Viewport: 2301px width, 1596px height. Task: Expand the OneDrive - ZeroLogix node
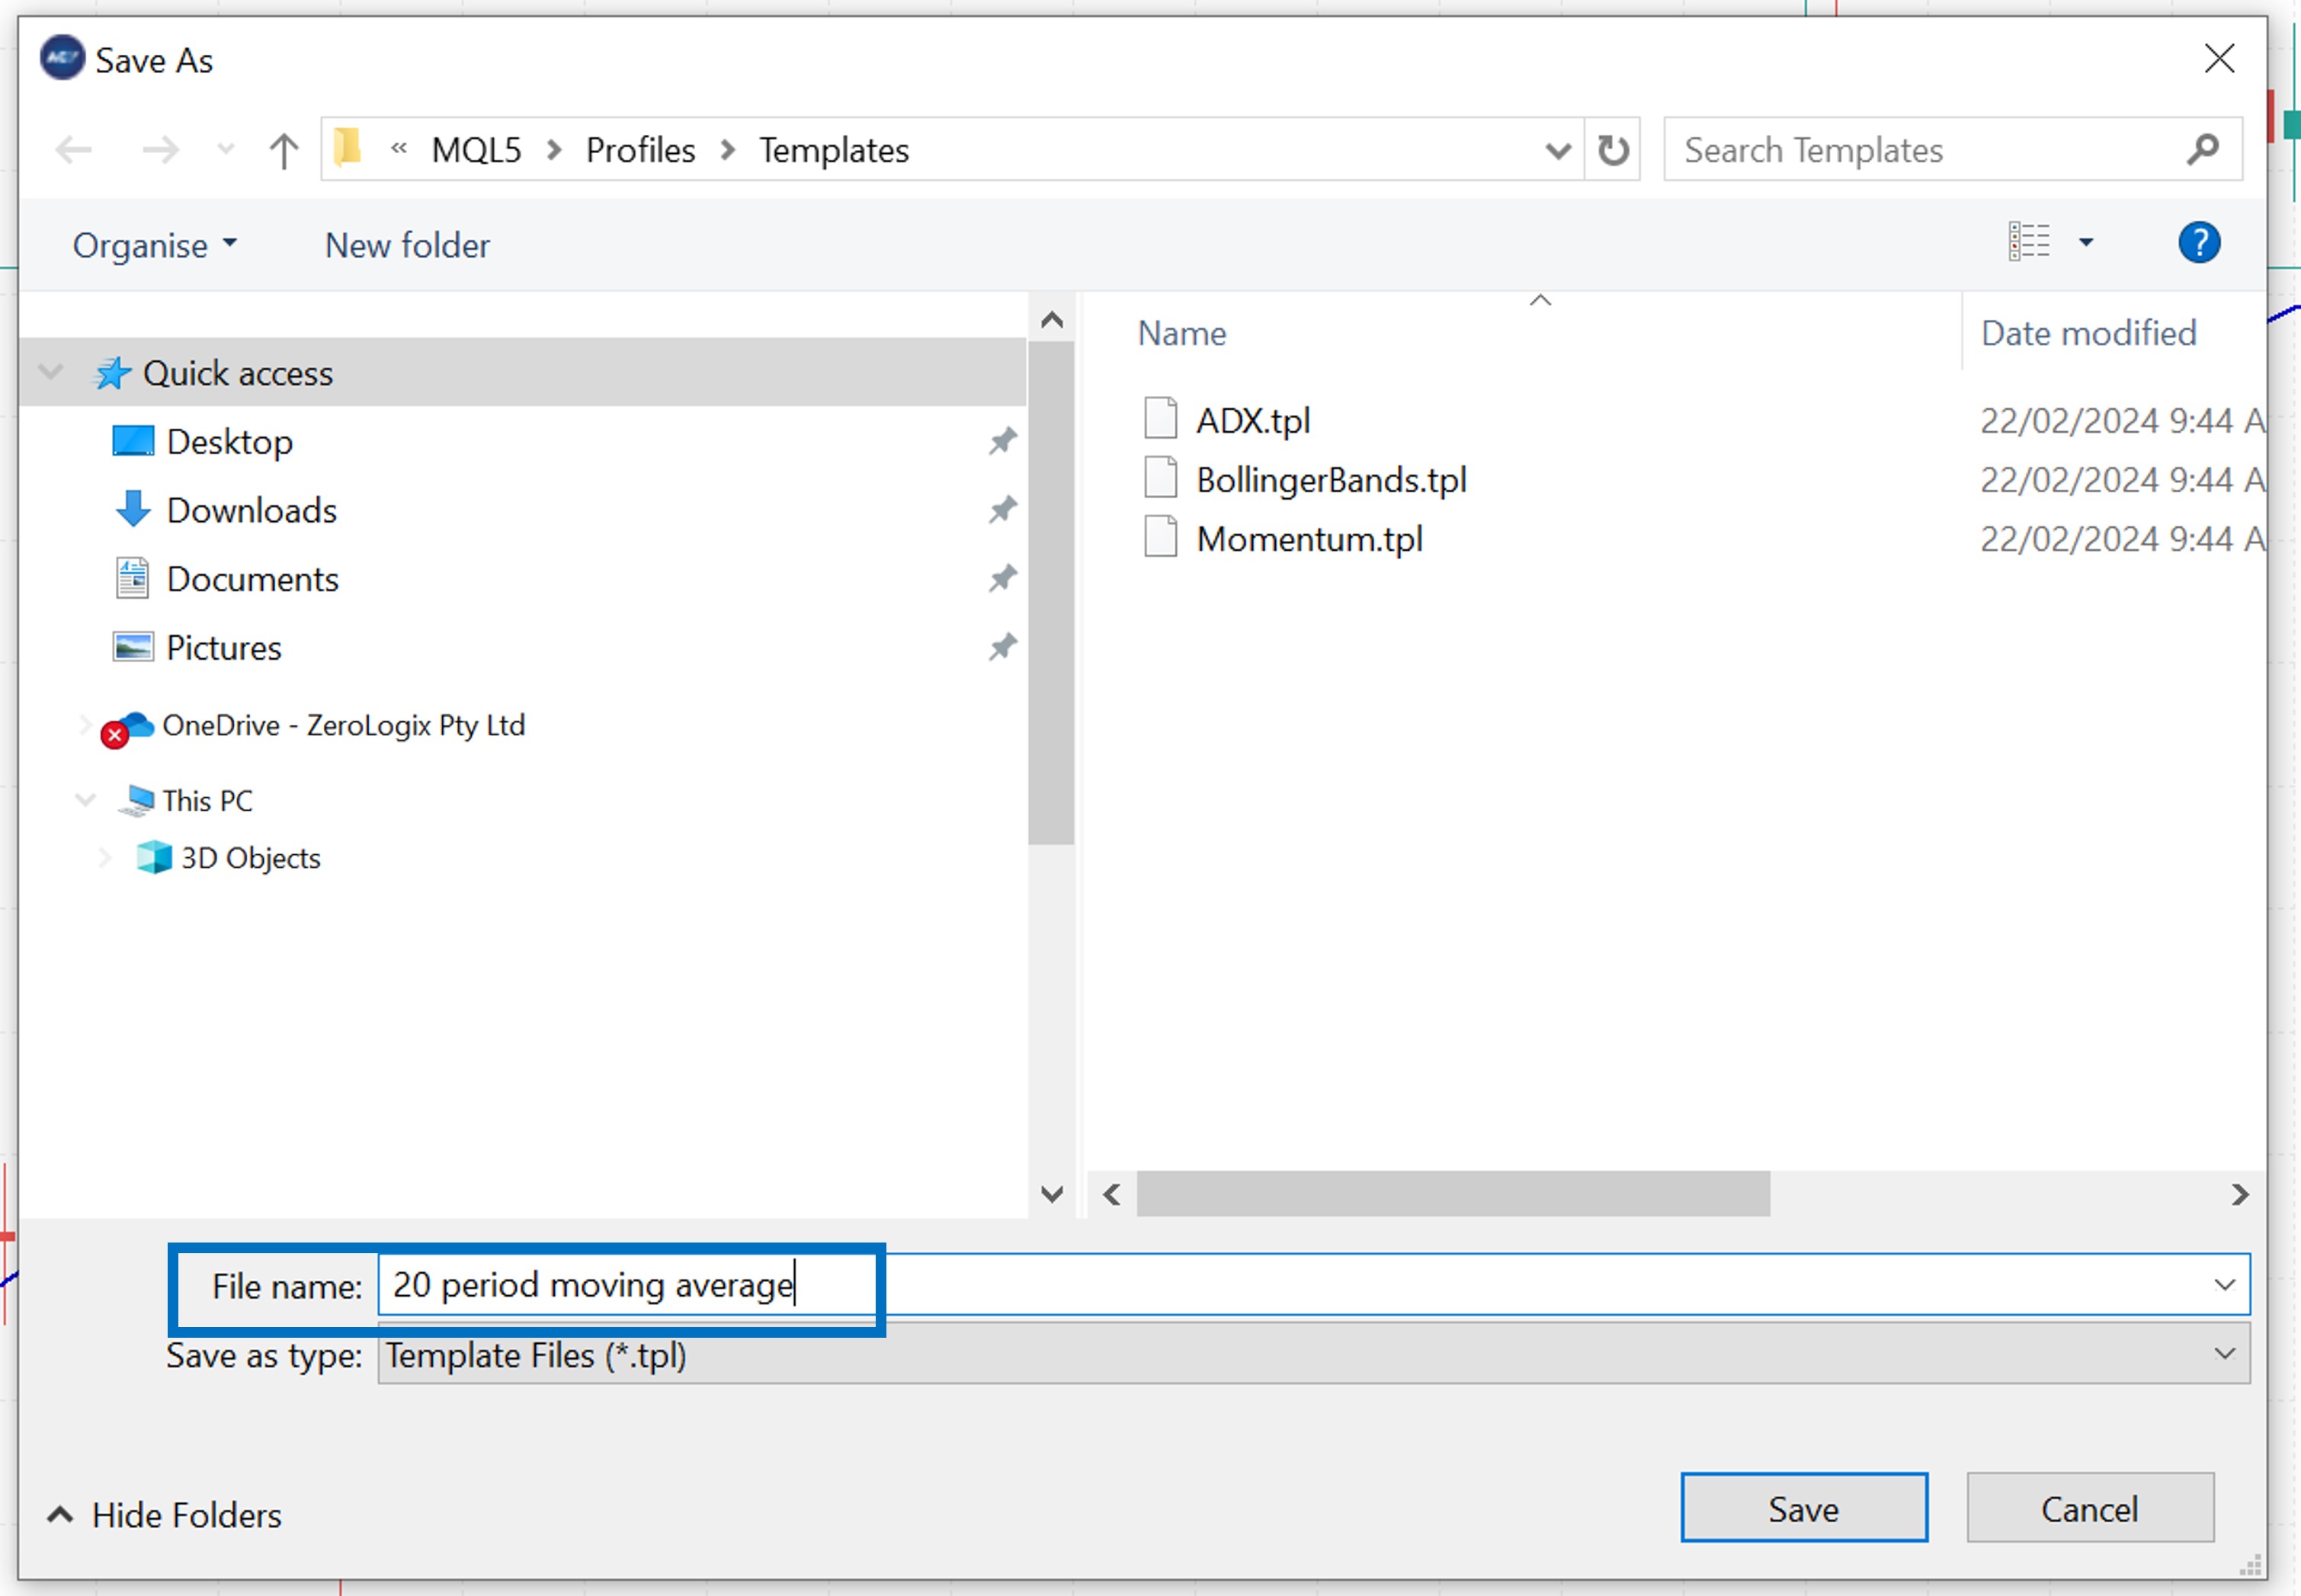click(x=85, y=726)
